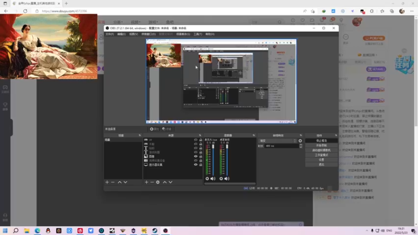Move scene up with scenes panel arrow
This screenshot has width=418, height=235.
(x=120, y=182)
